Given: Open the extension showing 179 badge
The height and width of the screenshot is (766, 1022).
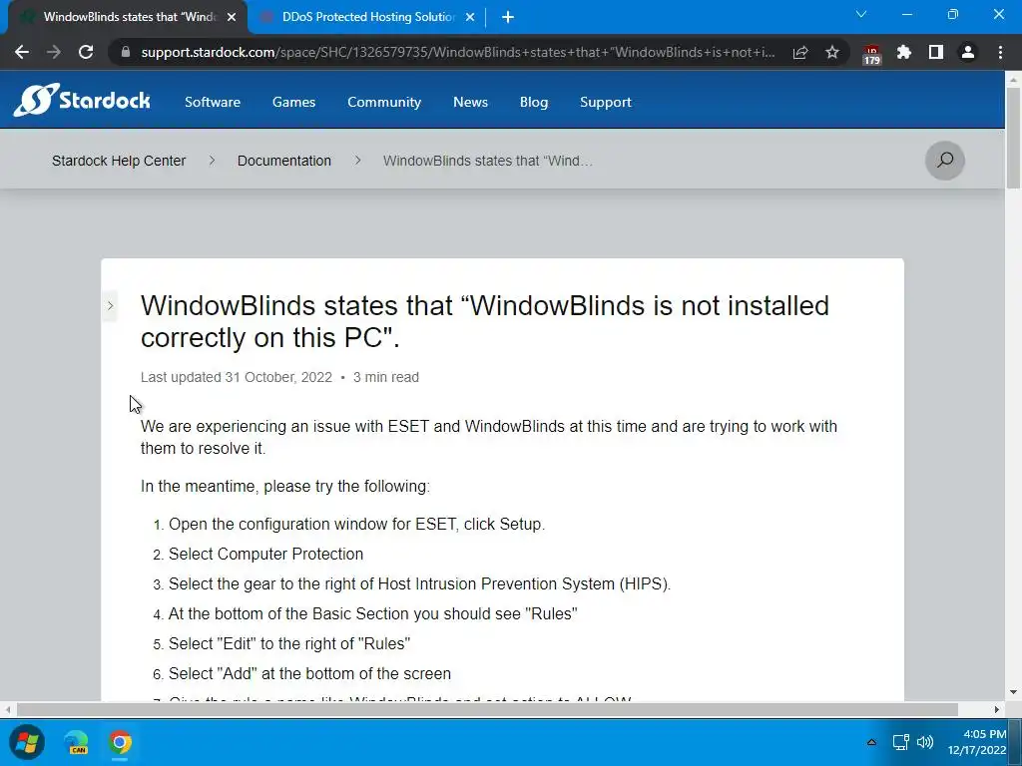Looking at the screenshot, I should (871, 54).
